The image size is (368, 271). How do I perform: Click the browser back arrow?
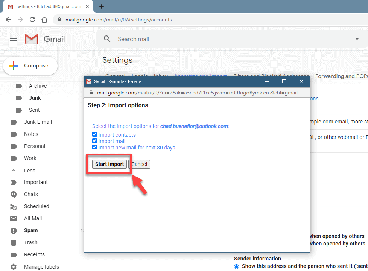tap(8, 20)
